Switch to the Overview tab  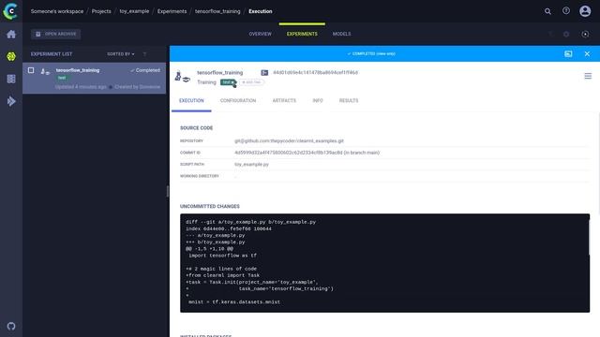261,34
